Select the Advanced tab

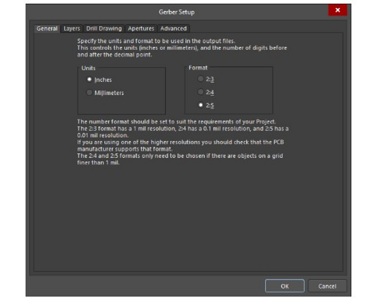click(x=173, y=29)
